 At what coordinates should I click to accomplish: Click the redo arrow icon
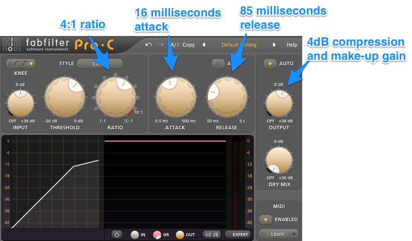tap(160, 44)
